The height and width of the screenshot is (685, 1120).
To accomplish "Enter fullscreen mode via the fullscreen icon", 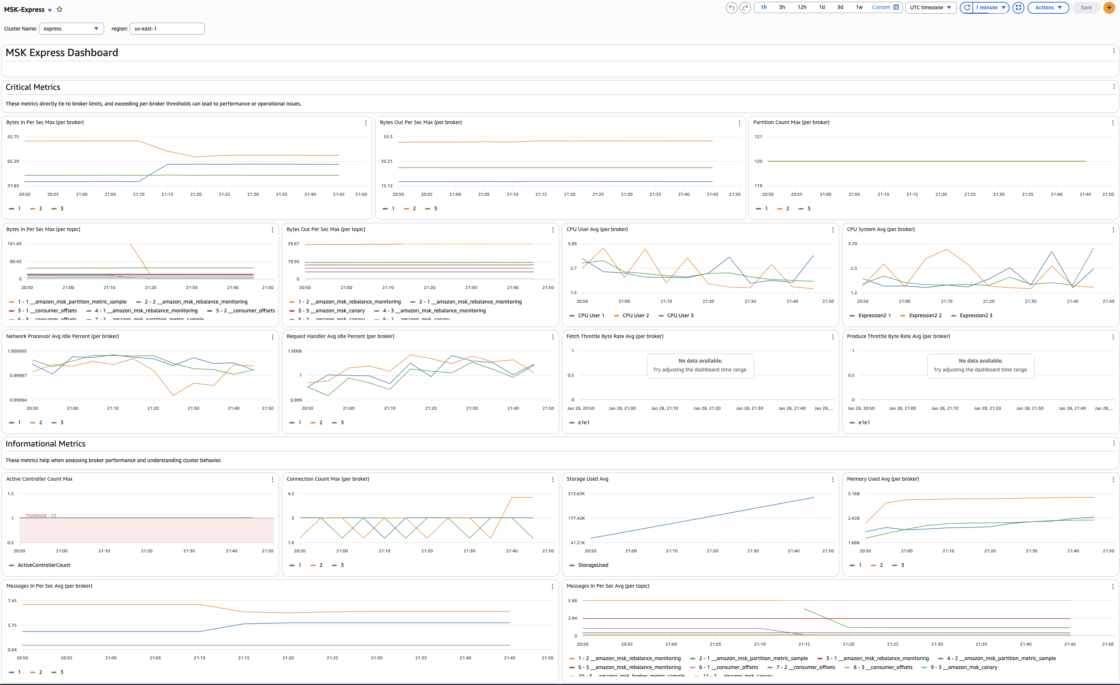I will (1018, 8).
